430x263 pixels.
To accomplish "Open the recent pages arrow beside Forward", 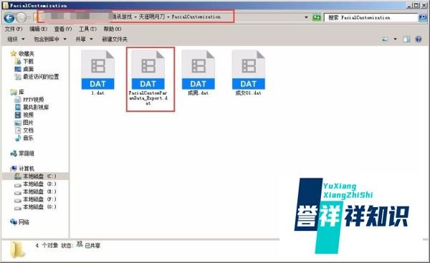I will coord(29,18).
